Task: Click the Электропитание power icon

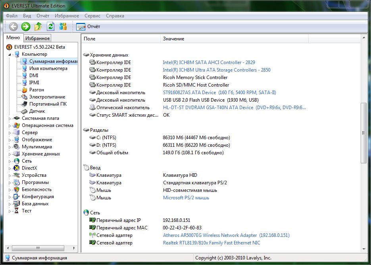Action: point(24,97)
